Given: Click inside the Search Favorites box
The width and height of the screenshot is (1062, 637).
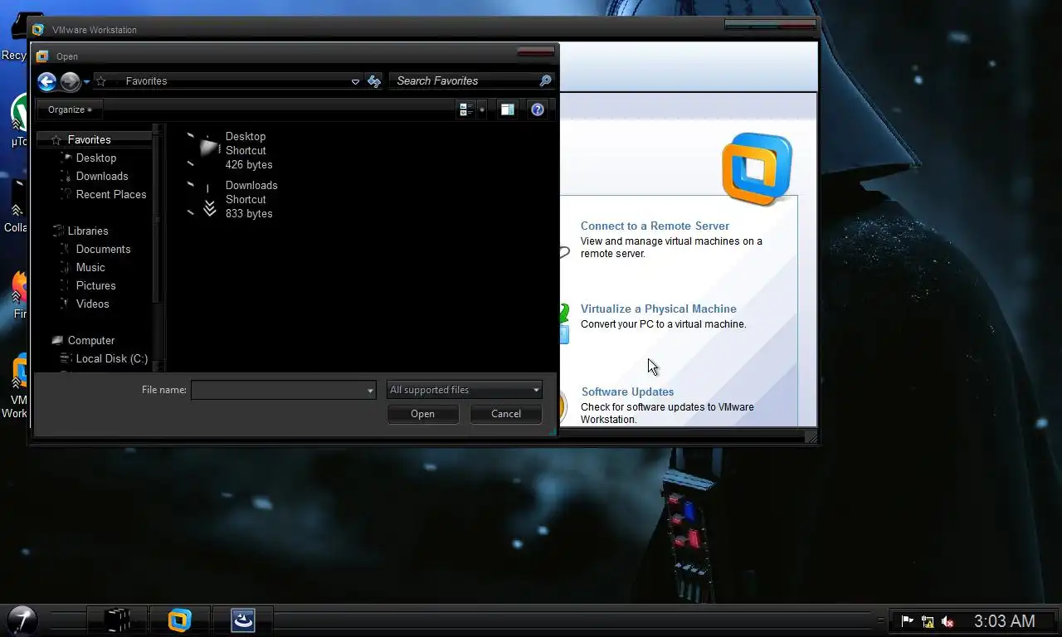Looking at the screenshot, I should click(x=463, y=80).
